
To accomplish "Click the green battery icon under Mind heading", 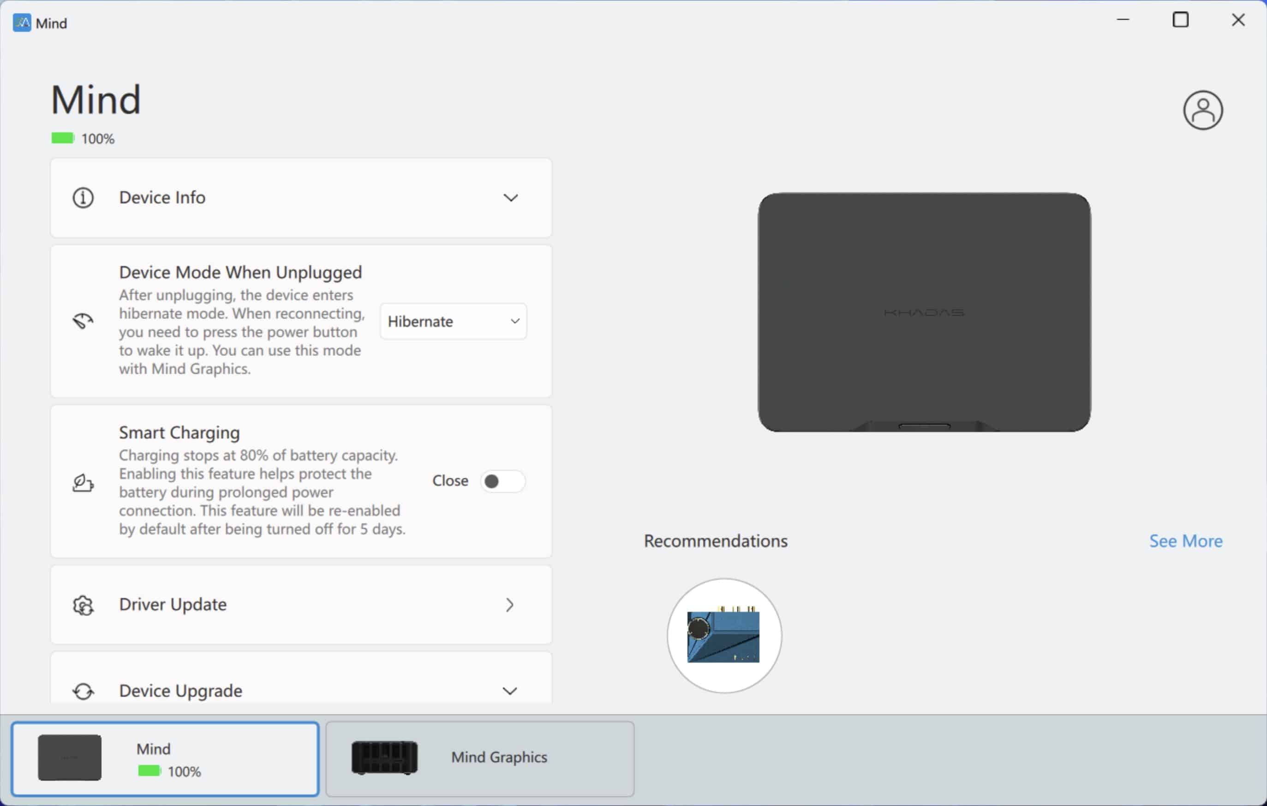I will pyautogui.click(x=63, y=138).
